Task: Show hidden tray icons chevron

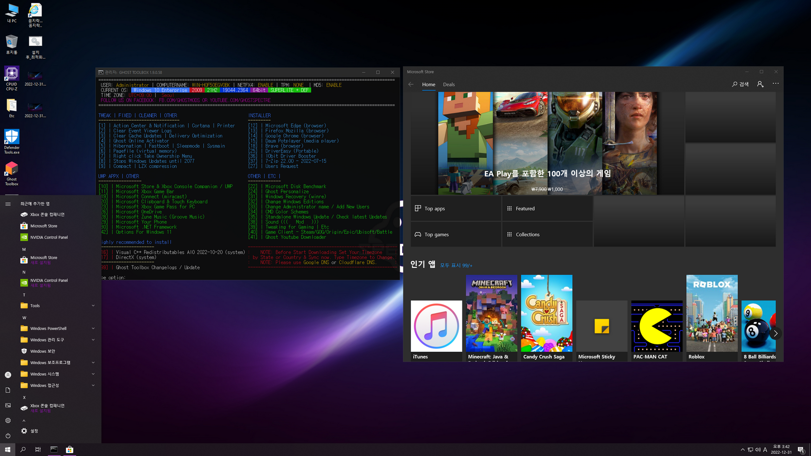Action: click(x=742, y=450)
